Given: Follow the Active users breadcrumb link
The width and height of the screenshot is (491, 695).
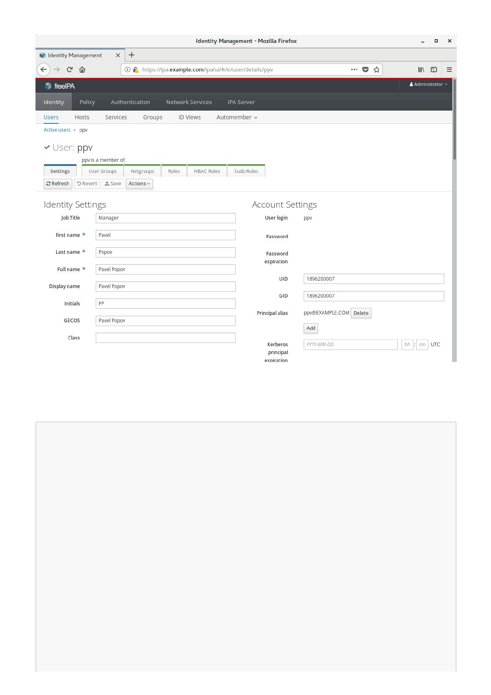Looking at the screenshot, I should [x=57, y=130].
